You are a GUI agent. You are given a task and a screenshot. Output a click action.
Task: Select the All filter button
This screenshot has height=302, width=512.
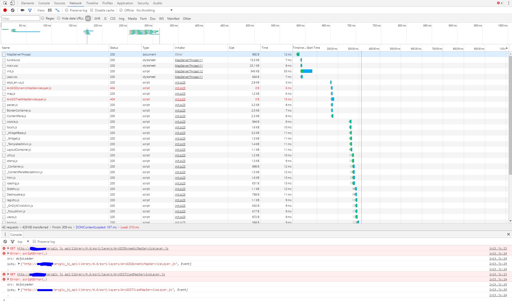tap(88, 18)
